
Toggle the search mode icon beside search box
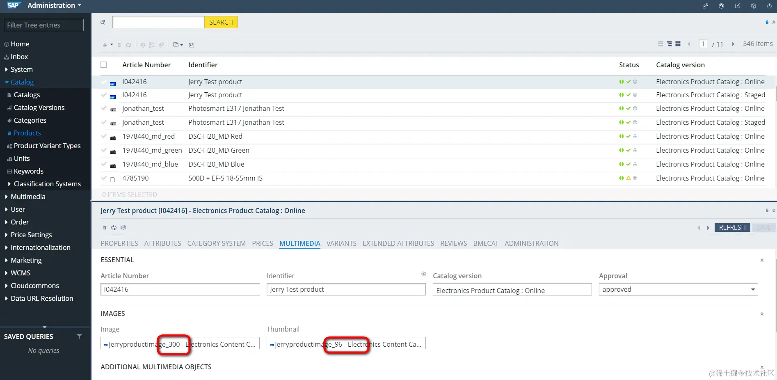click(103, 22)
